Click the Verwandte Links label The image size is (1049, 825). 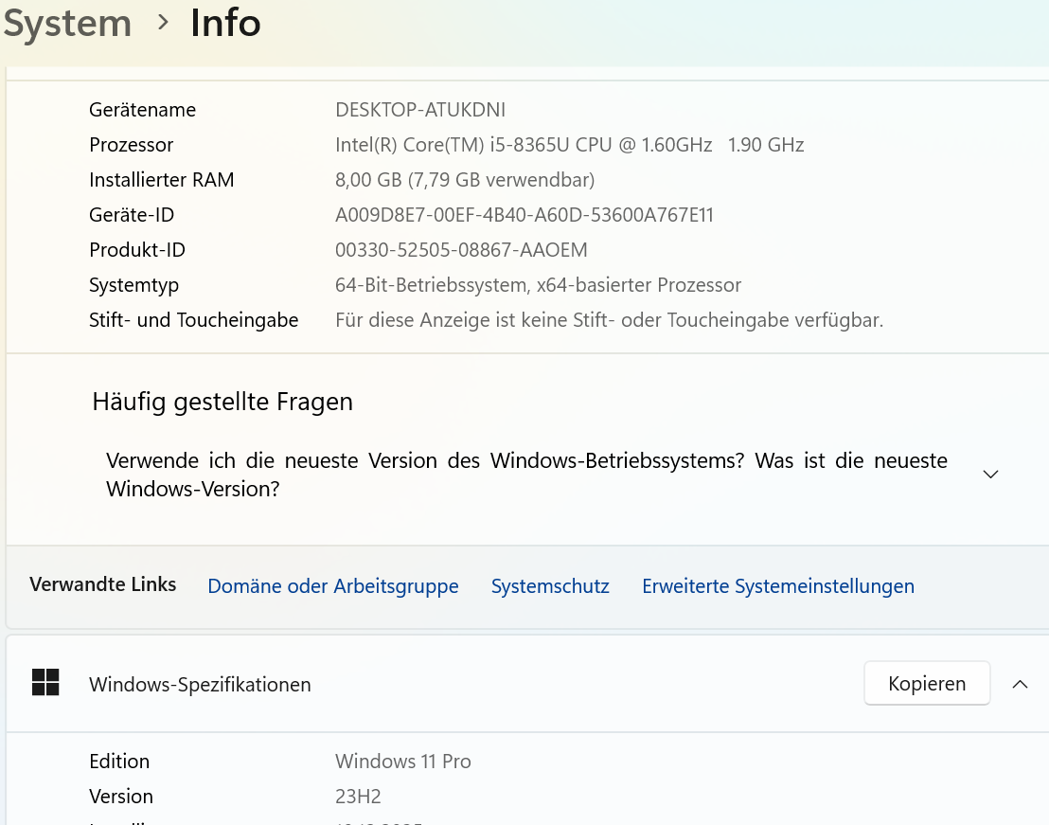(x=102, y=584)
